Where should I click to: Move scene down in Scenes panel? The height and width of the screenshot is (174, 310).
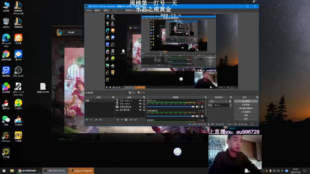pos(100,120)
